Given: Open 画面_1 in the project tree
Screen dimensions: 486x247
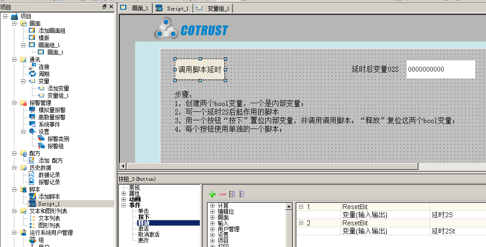Looking at the screenshot, I should (x=55, y=52).
